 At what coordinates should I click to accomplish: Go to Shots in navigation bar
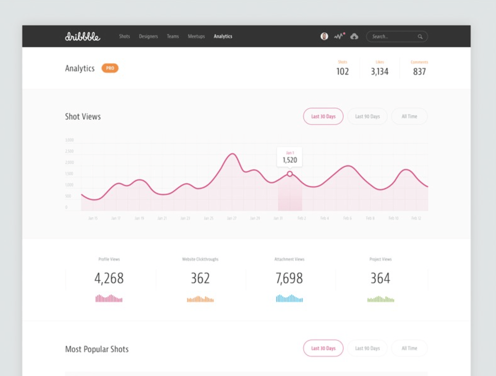coord(124,36)
